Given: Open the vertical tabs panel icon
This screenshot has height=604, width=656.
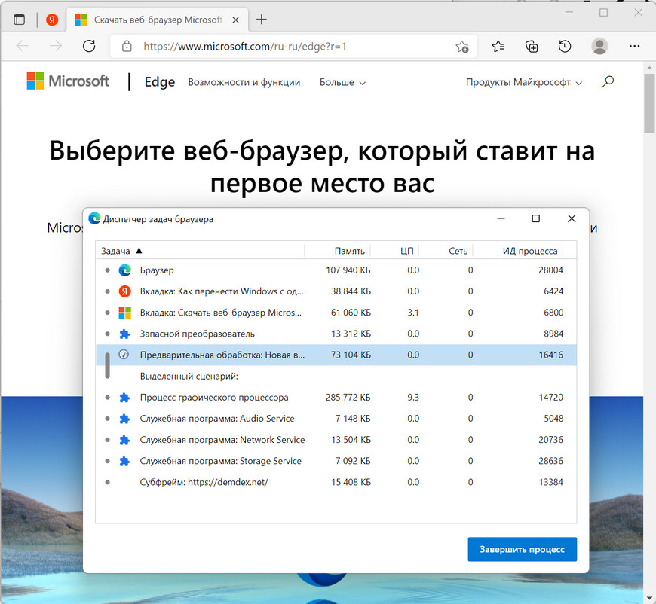Looking at the screenshot, I should [19, 20].
